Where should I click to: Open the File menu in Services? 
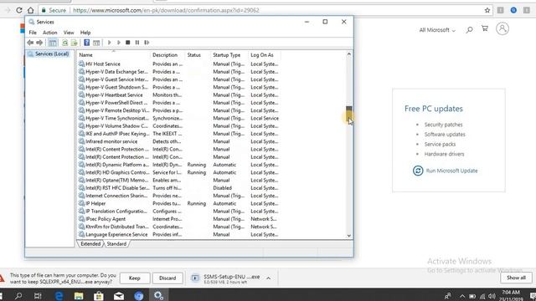pyautogui.click(x=33, y=33)
